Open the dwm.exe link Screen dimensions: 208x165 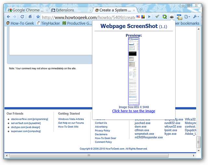[x=140, y=127]
